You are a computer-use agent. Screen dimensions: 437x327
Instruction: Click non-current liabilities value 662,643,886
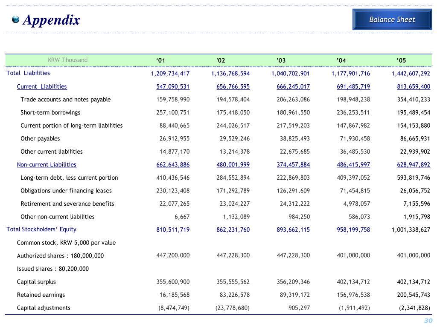click(x=173, y=165)
